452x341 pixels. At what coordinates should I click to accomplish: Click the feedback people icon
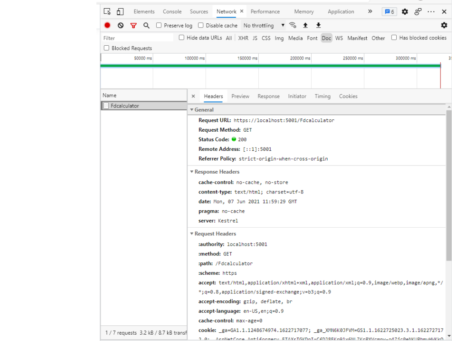coord(418,11)
